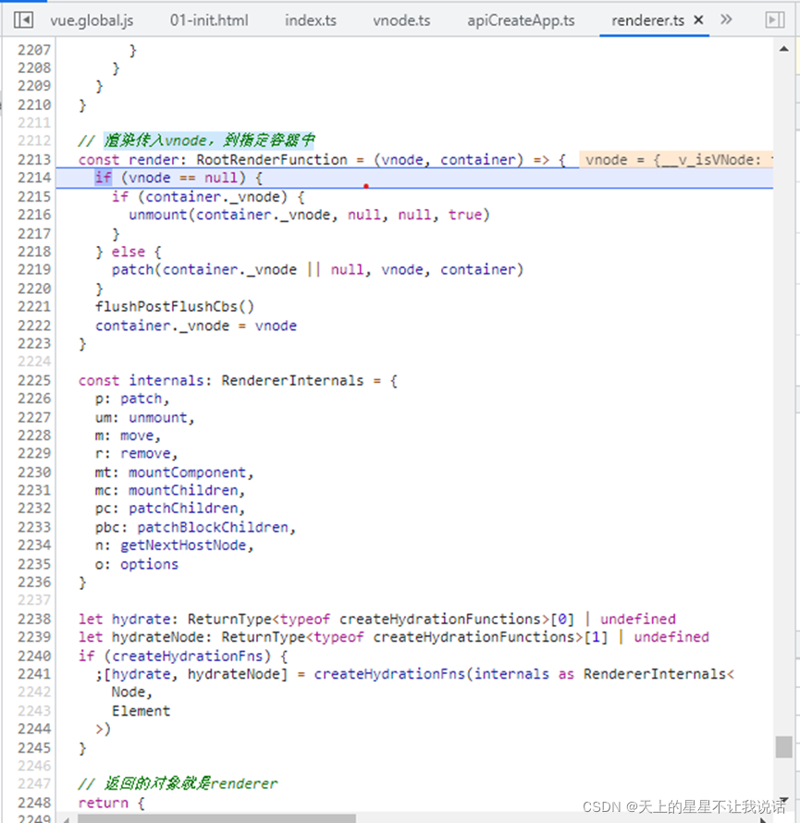
Task: Open the vnode.ts tab
Action: click(401, 20)
